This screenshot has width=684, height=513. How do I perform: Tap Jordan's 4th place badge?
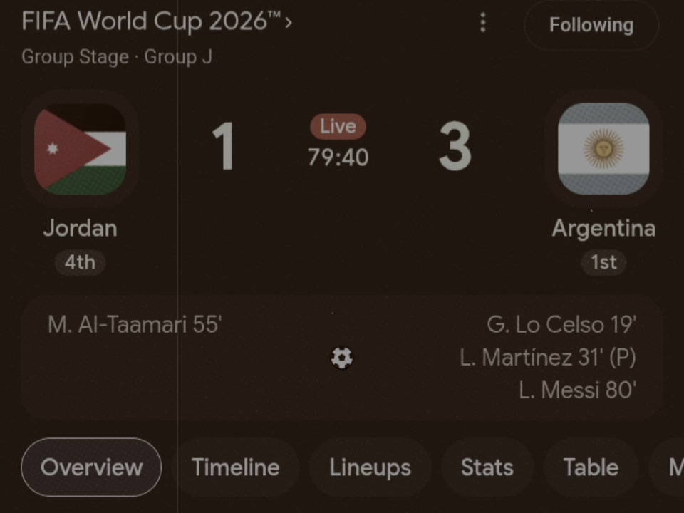(80, 263)
